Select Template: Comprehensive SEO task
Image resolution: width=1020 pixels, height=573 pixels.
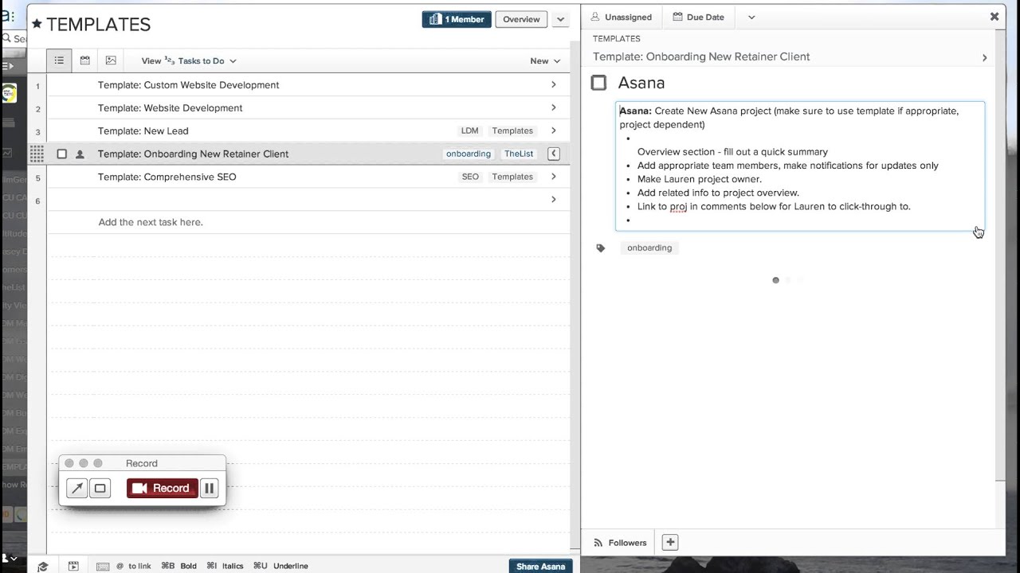point(167,177)
